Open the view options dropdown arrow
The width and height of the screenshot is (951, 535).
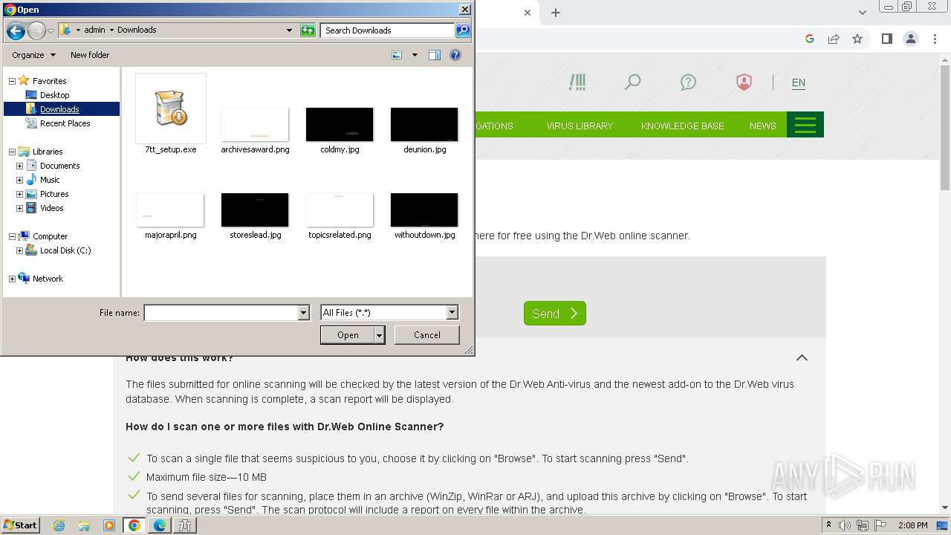[415, 55]
